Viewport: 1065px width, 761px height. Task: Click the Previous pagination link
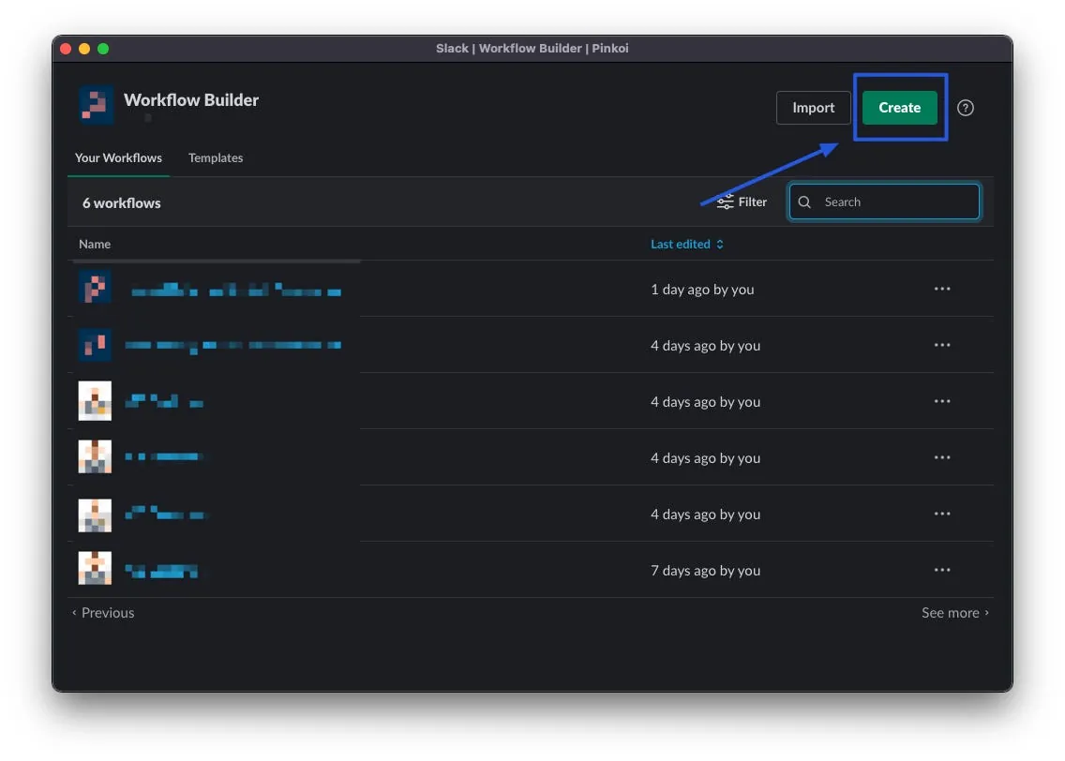(104, 613)
